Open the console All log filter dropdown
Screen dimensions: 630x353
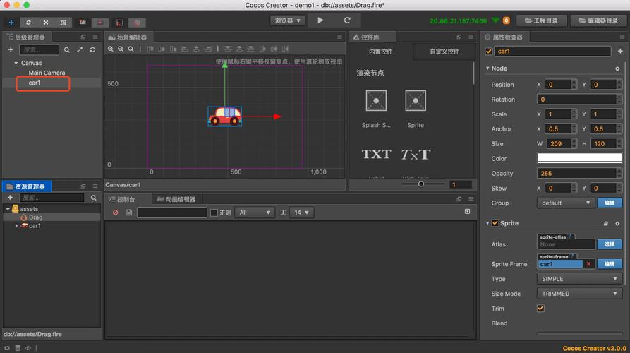tap(255, 213)
